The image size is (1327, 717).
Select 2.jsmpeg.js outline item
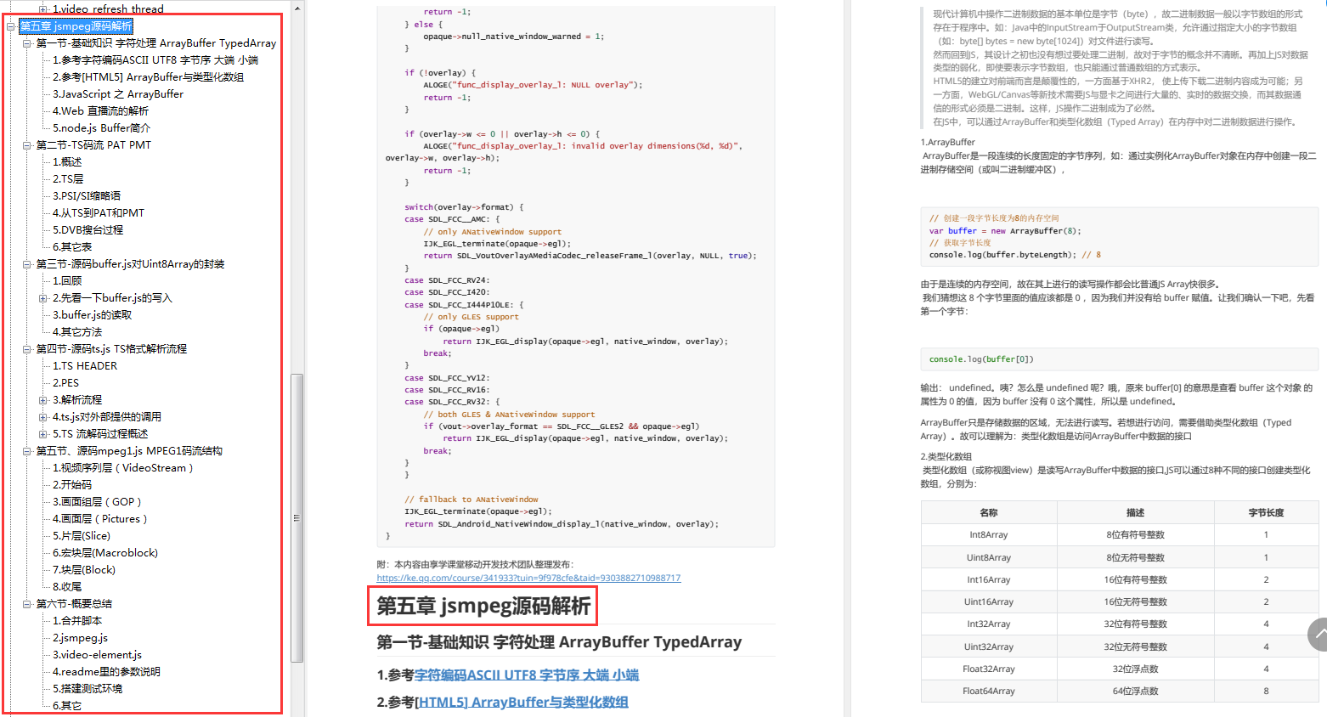(x=80, y=638)
